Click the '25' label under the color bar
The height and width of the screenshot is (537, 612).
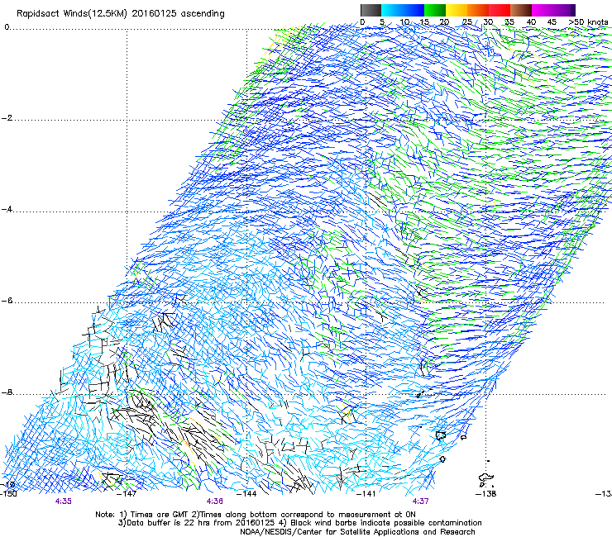click(x=466, y=22)
